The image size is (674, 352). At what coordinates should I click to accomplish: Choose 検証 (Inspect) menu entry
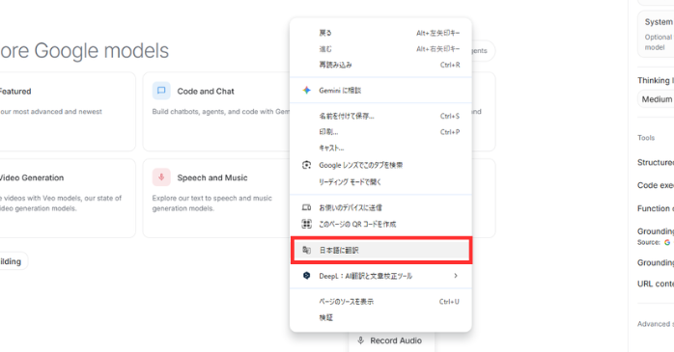pos(380,317)
